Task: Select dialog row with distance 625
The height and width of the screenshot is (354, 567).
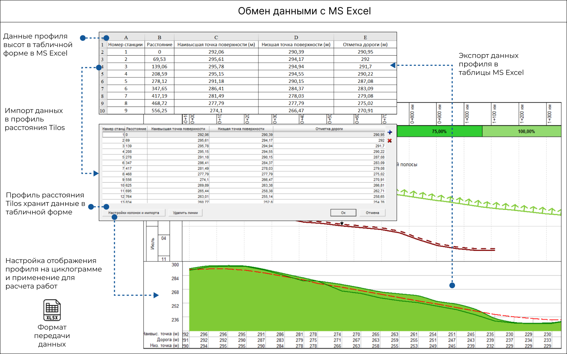Action: (x=244, y=185)
